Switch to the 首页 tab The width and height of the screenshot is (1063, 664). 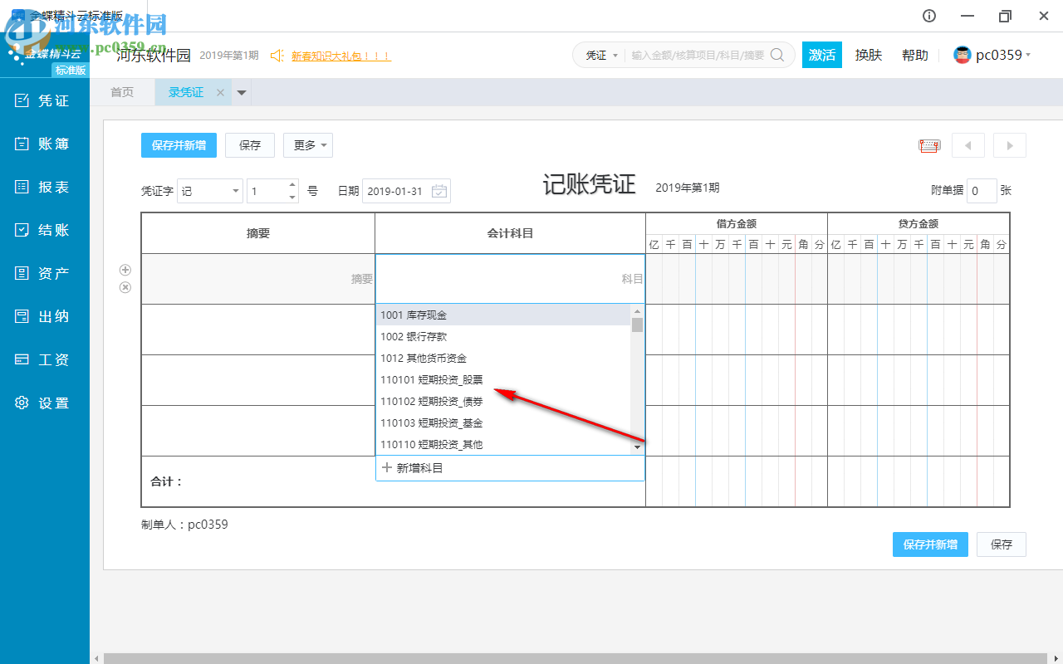pyautogui.click(x=122, y=91)
